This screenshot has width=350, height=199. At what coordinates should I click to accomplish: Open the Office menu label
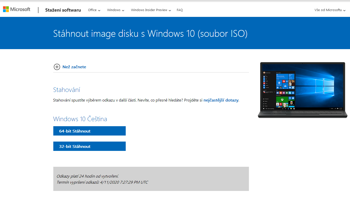pos(92,10)
